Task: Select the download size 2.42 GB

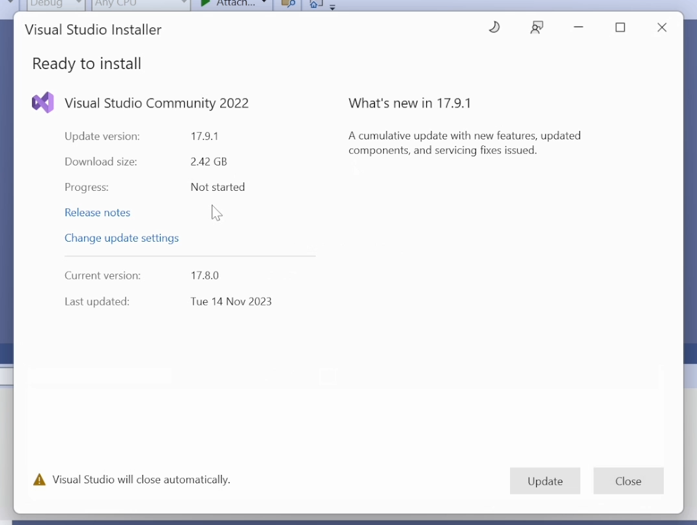Action: (208, 162)
